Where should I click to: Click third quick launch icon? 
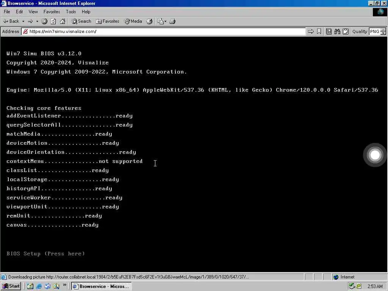coord(47,286)
